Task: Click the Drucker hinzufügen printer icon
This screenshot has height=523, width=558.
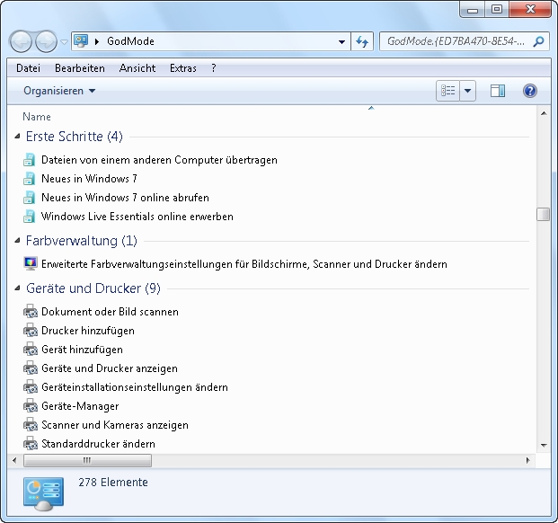Action: (x=30, y=331)
